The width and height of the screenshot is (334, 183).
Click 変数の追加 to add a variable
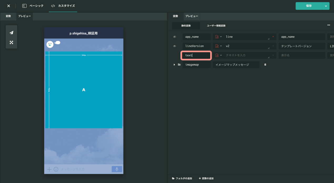(x=206, y=179)
